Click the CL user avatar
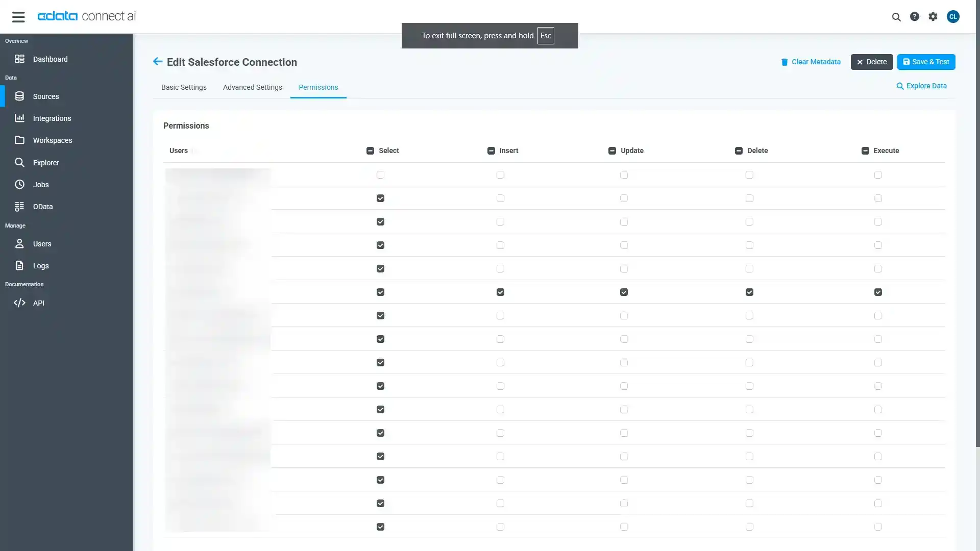Viewport: 980px width, 551px height. point(952,17)
